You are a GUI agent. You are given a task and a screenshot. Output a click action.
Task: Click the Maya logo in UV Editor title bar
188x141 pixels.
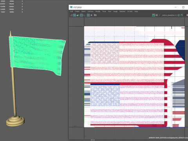click(71, 7)
